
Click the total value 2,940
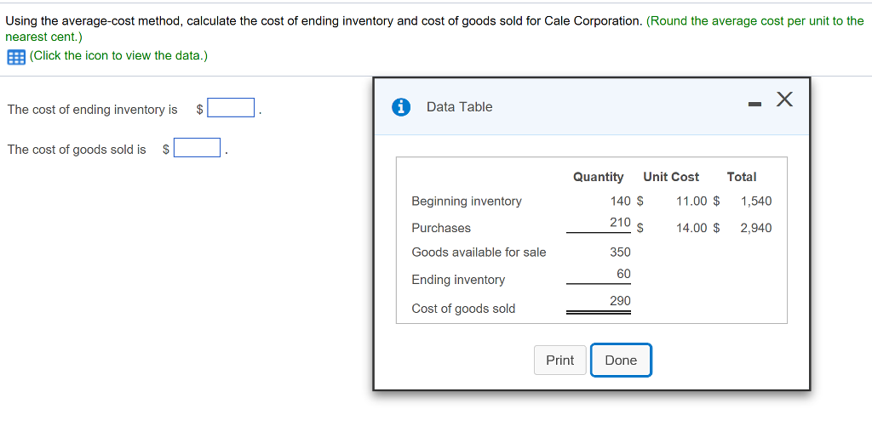[x=756, y=228]
